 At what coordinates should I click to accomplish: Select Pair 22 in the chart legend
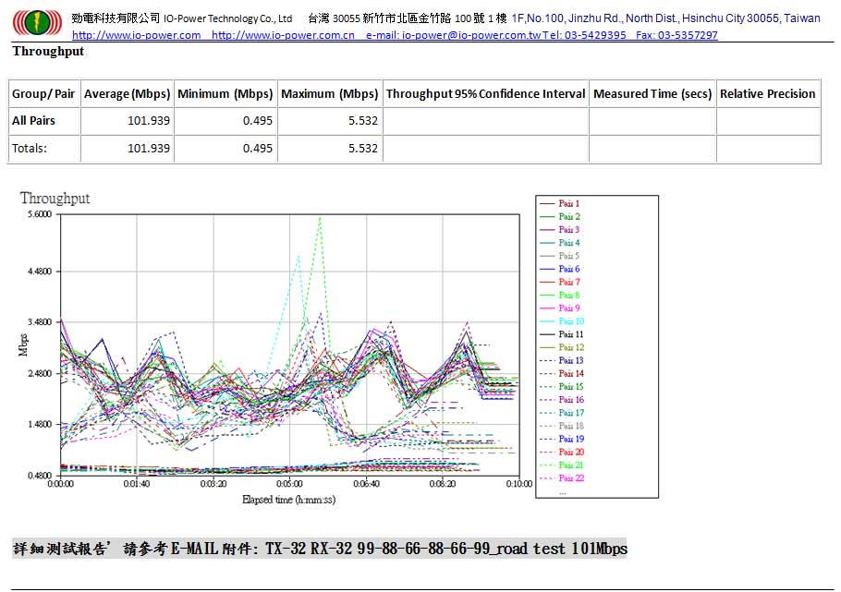pos(571,478)
